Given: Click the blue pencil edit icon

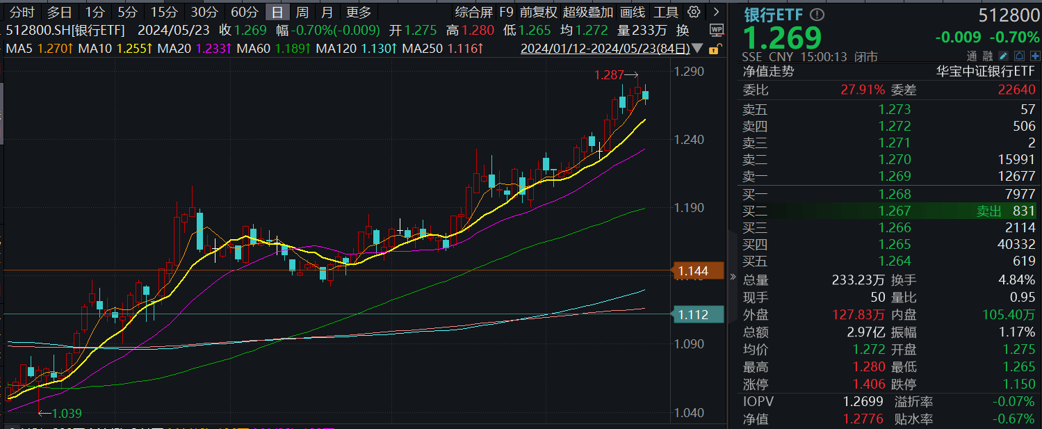Looking at the screenshot, I should [x=1003, y=56].
